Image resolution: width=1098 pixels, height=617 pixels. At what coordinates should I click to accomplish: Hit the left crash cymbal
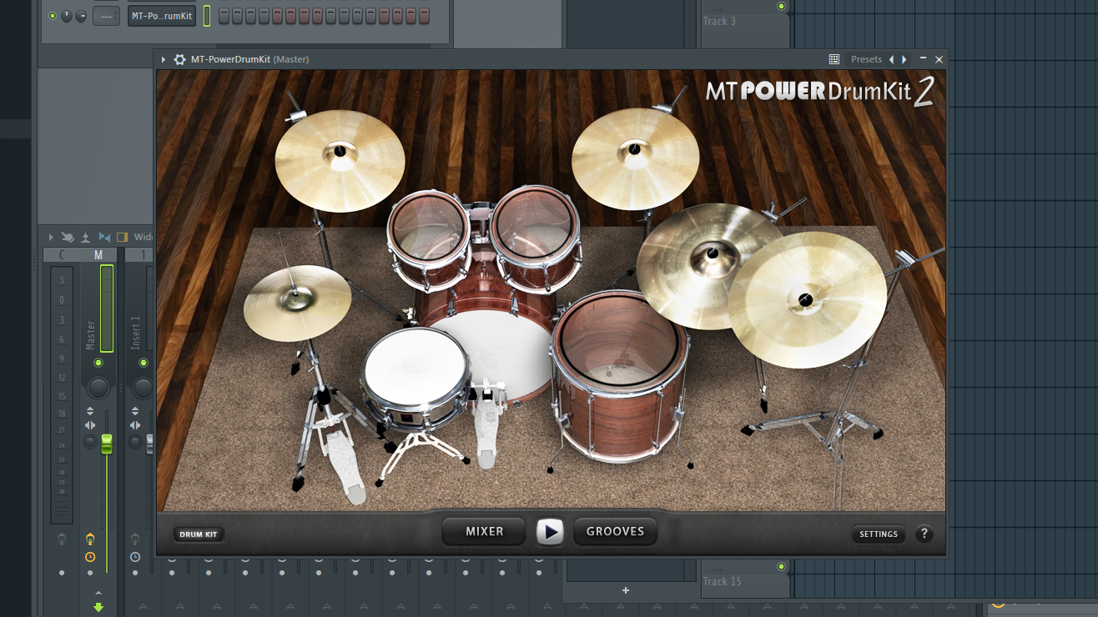[340, 160]
